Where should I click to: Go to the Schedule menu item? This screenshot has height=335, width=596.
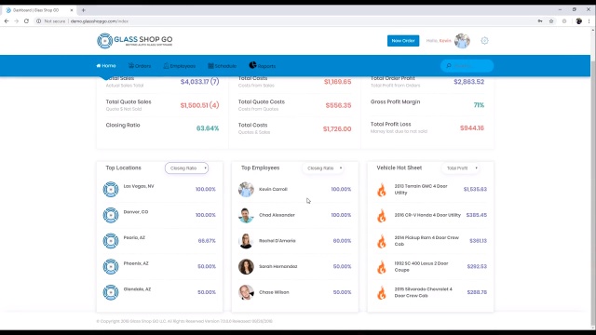[222, 66]
